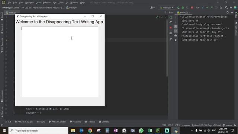
Task: Open the user account icon dropdown
Action: point(152,7)
